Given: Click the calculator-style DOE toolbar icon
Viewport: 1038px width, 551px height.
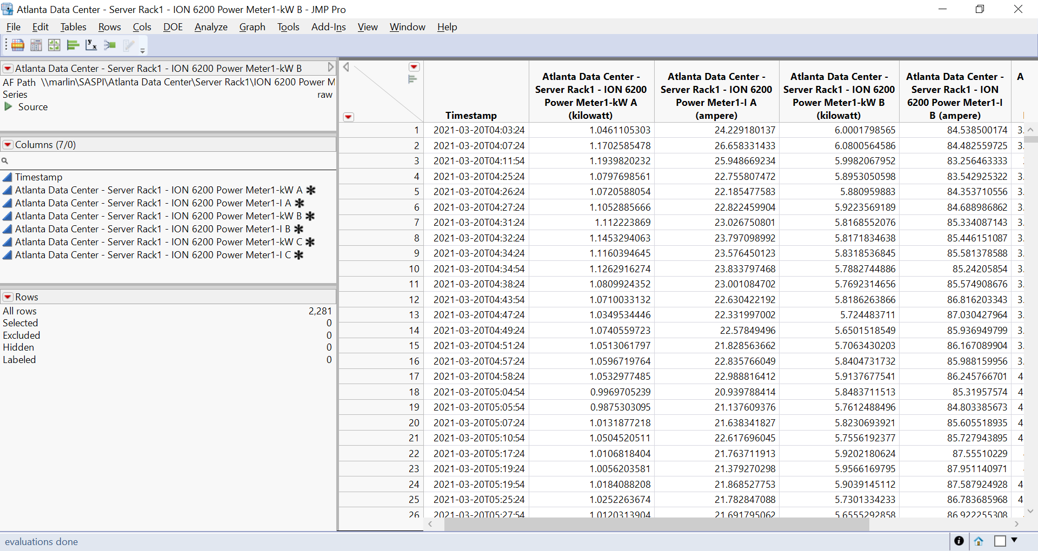Looking at the screenshot, I should [x=36, y=45].
